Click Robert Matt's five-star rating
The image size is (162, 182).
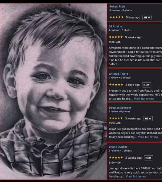pyautogui.click(x=117, y=17)
